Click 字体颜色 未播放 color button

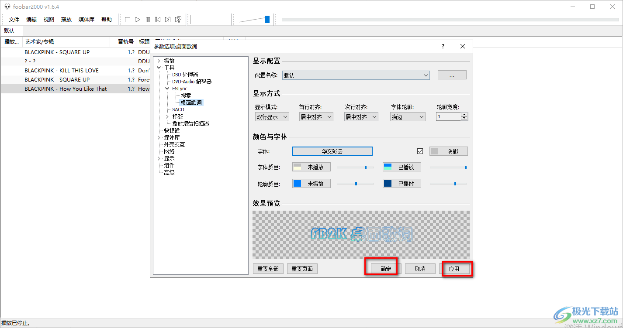pos(311,167)
